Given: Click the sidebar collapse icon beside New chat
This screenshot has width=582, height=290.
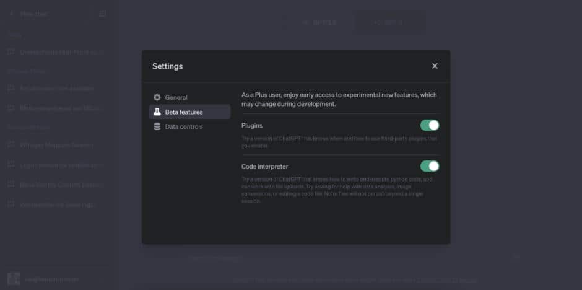Looking at the screenshot, I should click(102, 14).
